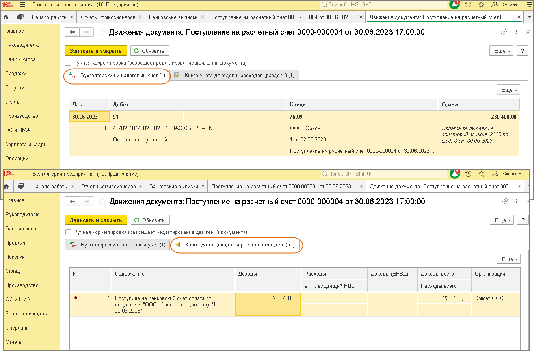Image resolution: width=534 pixels, height=352 pixels.
Task: Copy link icon in upper window document header
Action: point(504,32)
